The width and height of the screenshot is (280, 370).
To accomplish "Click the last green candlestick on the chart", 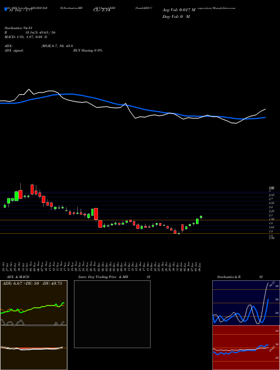I will (x=201, y=217).
